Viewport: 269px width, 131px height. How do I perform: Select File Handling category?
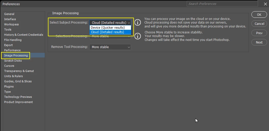pos(13,40)
